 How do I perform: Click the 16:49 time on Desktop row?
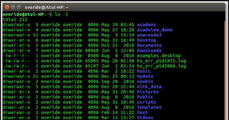(127, 40)
